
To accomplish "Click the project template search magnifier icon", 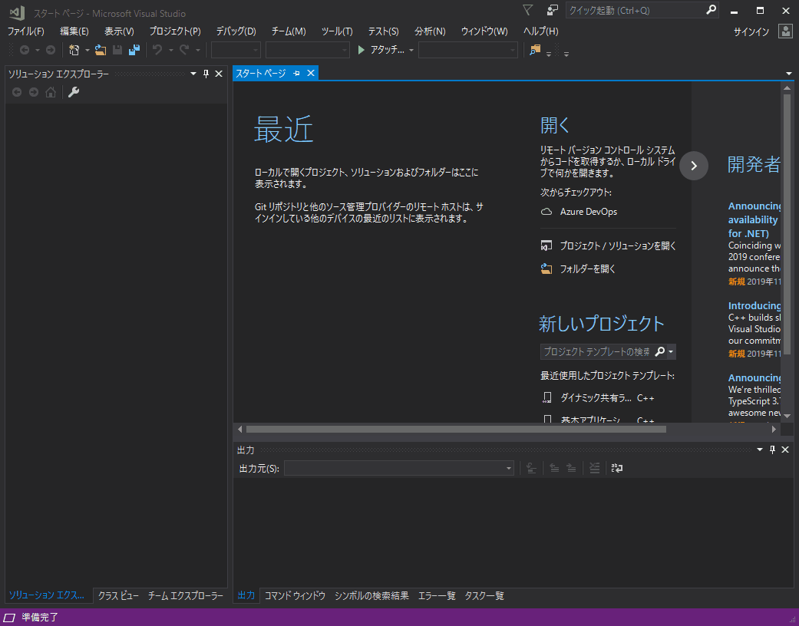I will click(x=659, y=351).
